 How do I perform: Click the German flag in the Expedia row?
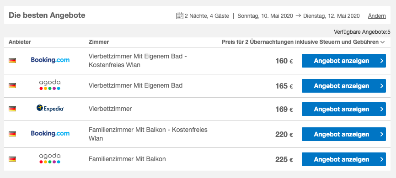coord(12,109)
